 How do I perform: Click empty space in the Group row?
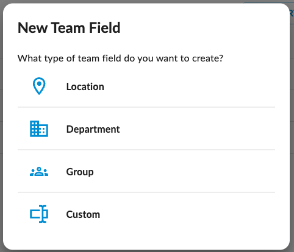pyautogui.click(x=183, y=172)
